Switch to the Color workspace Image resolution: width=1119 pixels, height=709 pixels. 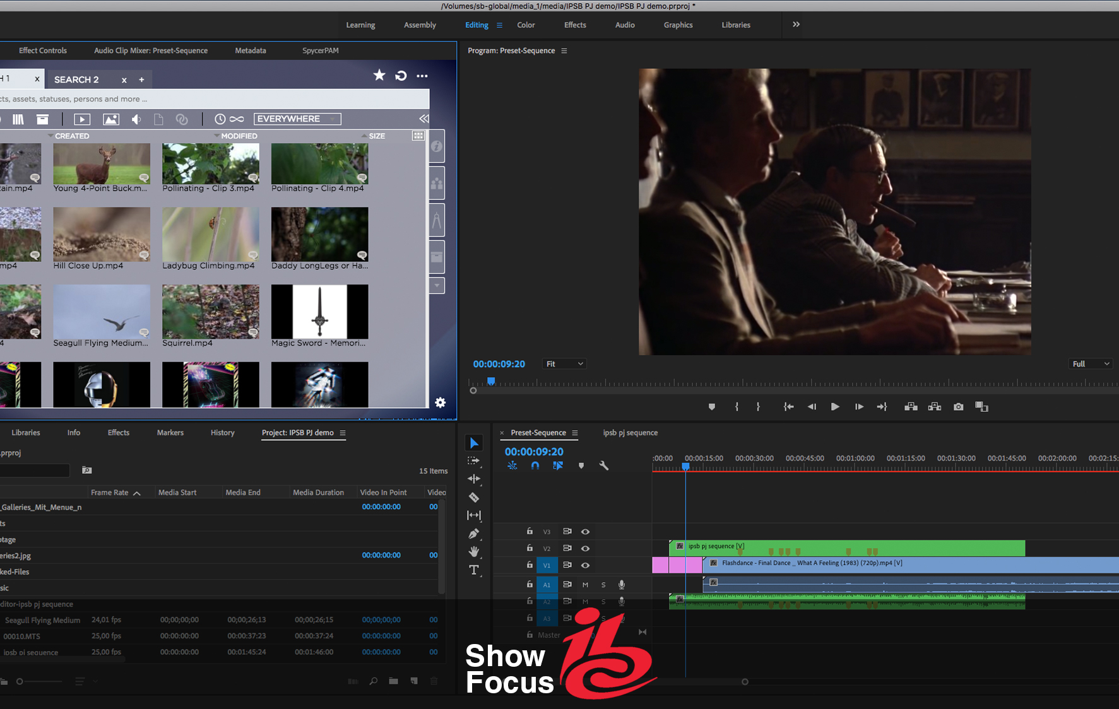pos(526,25)
